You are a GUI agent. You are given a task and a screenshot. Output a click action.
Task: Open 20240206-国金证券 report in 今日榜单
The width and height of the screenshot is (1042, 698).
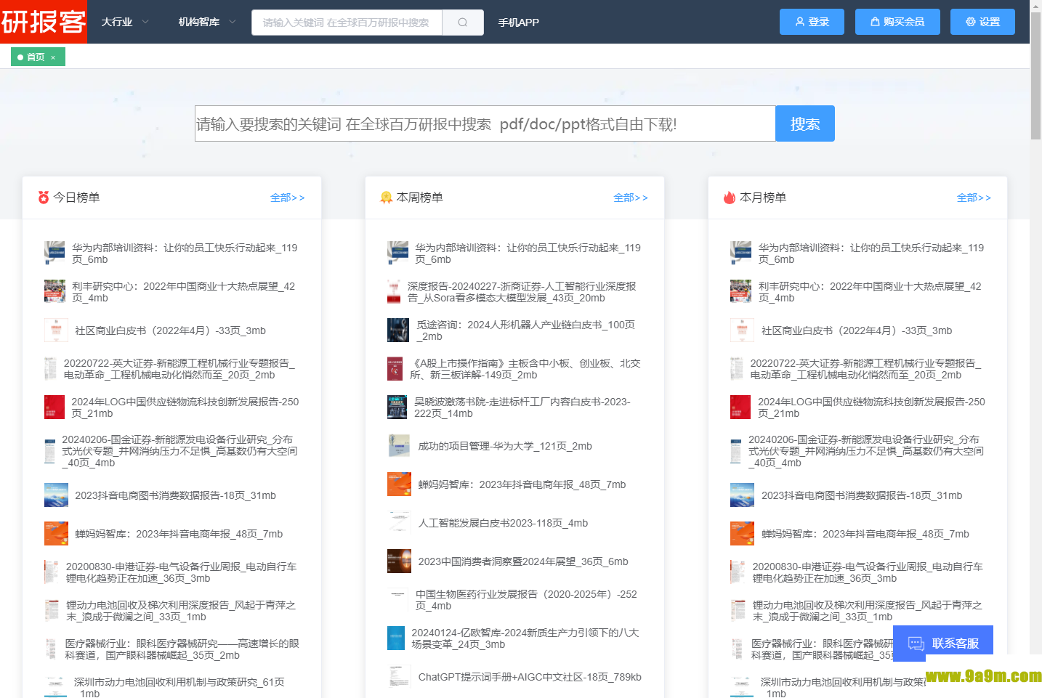tap(179, 451)
